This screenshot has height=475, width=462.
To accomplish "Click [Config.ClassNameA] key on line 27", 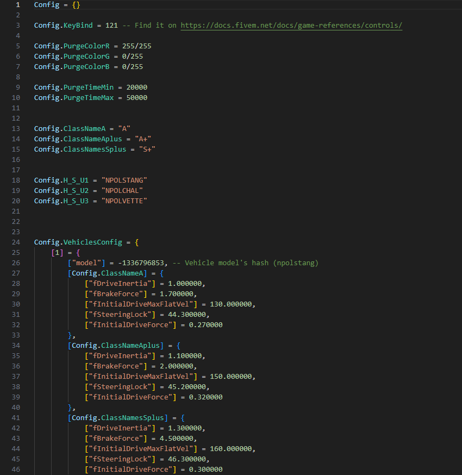I will pyautogui.click(x=108, y=273).
